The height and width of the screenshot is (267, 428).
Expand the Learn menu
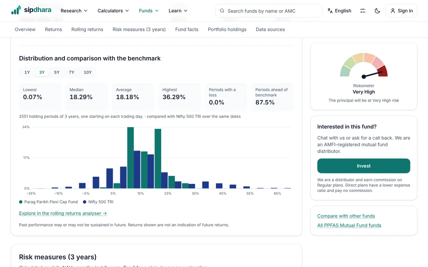178,11
